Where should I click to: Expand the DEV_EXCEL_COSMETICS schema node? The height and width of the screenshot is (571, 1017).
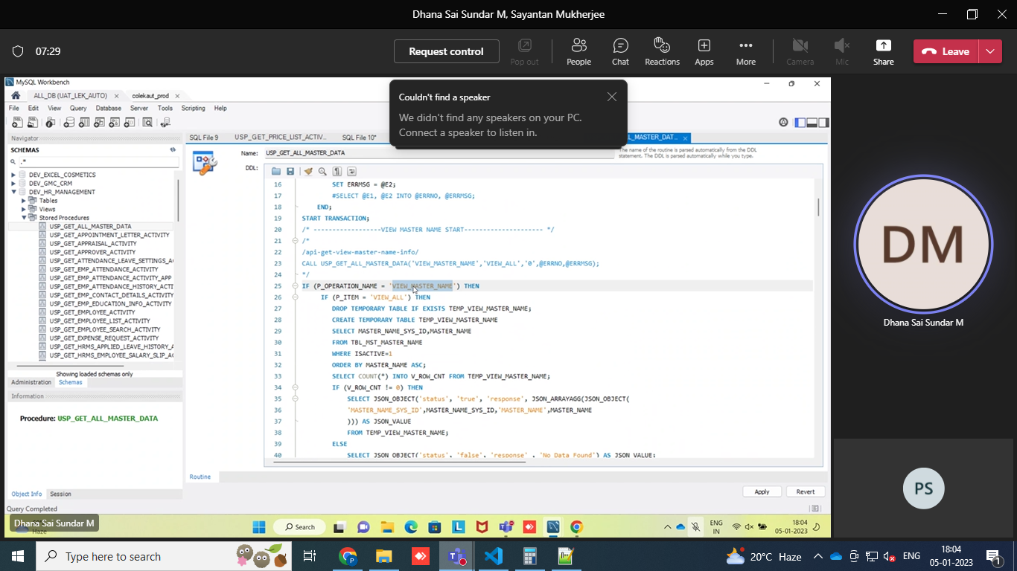(13, 175)
